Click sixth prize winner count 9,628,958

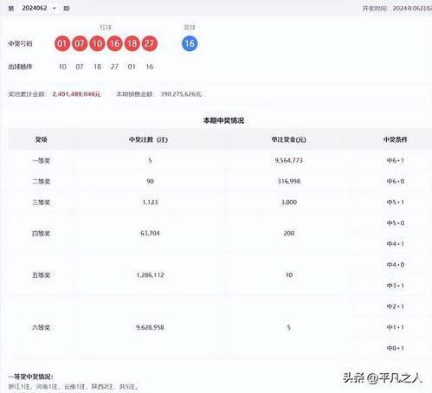click(x=150, y=327)
